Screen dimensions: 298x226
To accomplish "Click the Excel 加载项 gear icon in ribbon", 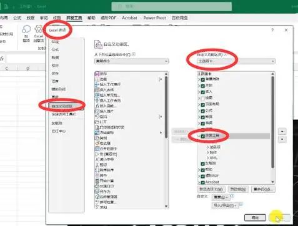I will (39, 29).
